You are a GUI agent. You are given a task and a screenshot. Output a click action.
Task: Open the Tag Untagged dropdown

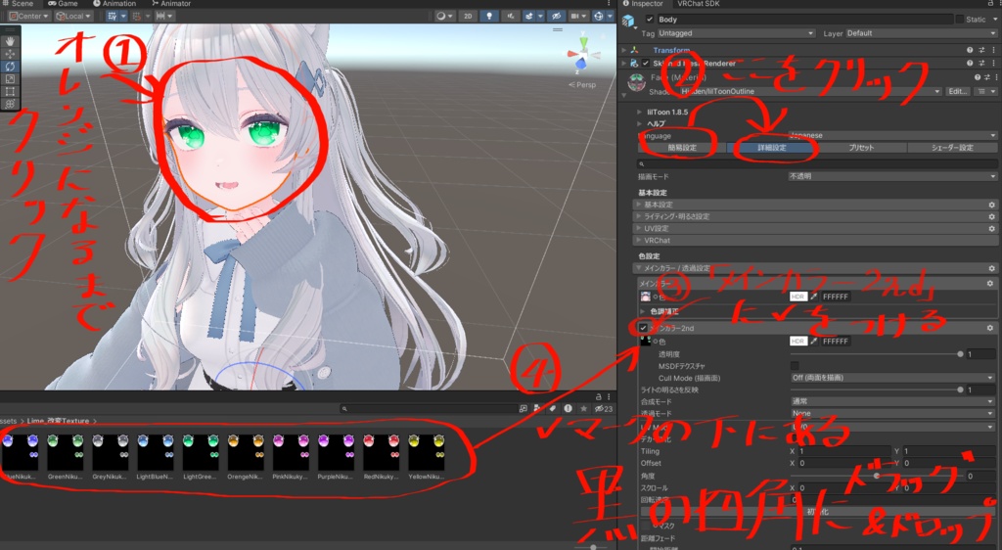pos(736,33)
